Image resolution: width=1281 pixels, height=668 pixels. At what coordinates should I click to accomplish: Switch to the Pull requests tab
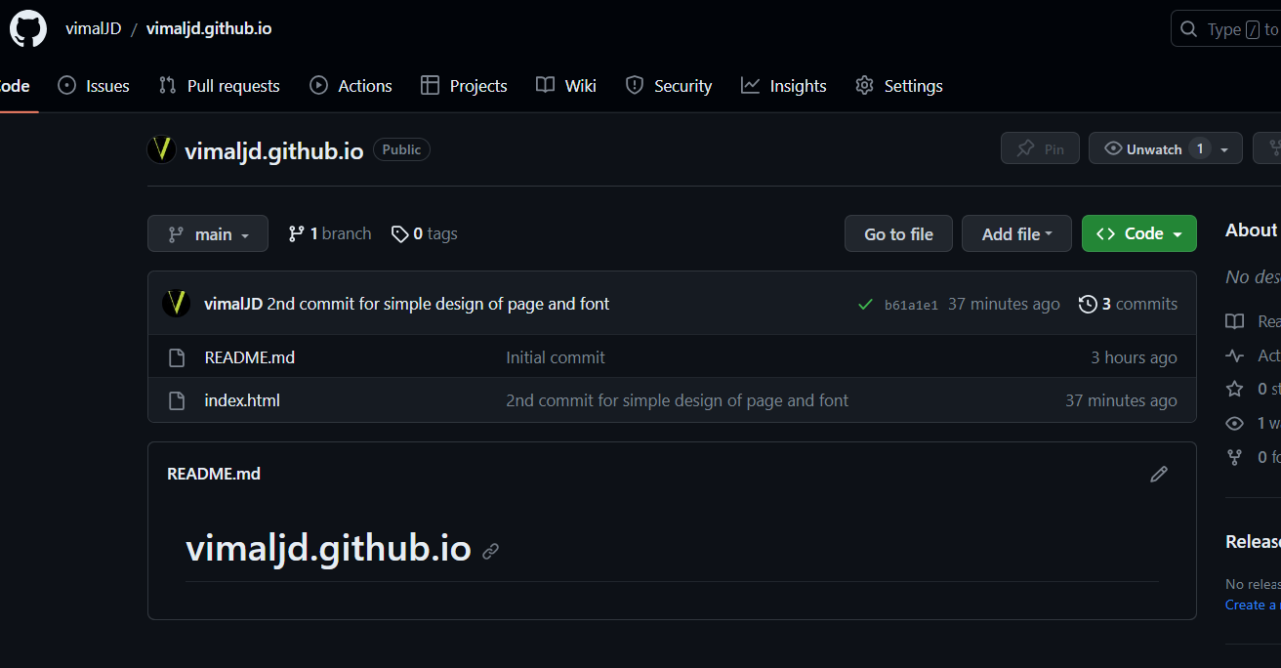point(219,85)
